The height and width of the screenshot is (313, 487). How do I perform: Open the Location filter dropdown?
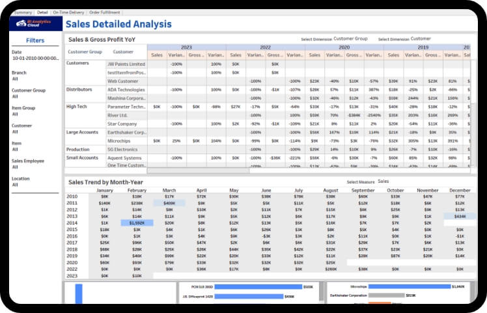tap(15, 185)
